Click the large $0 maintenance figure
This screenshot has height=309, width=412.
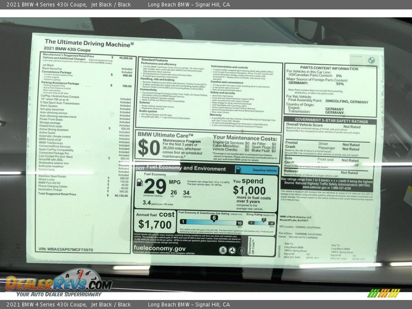149,148
